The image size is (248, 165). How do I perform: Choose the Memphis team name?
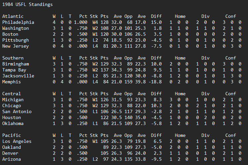pos(12,82)
